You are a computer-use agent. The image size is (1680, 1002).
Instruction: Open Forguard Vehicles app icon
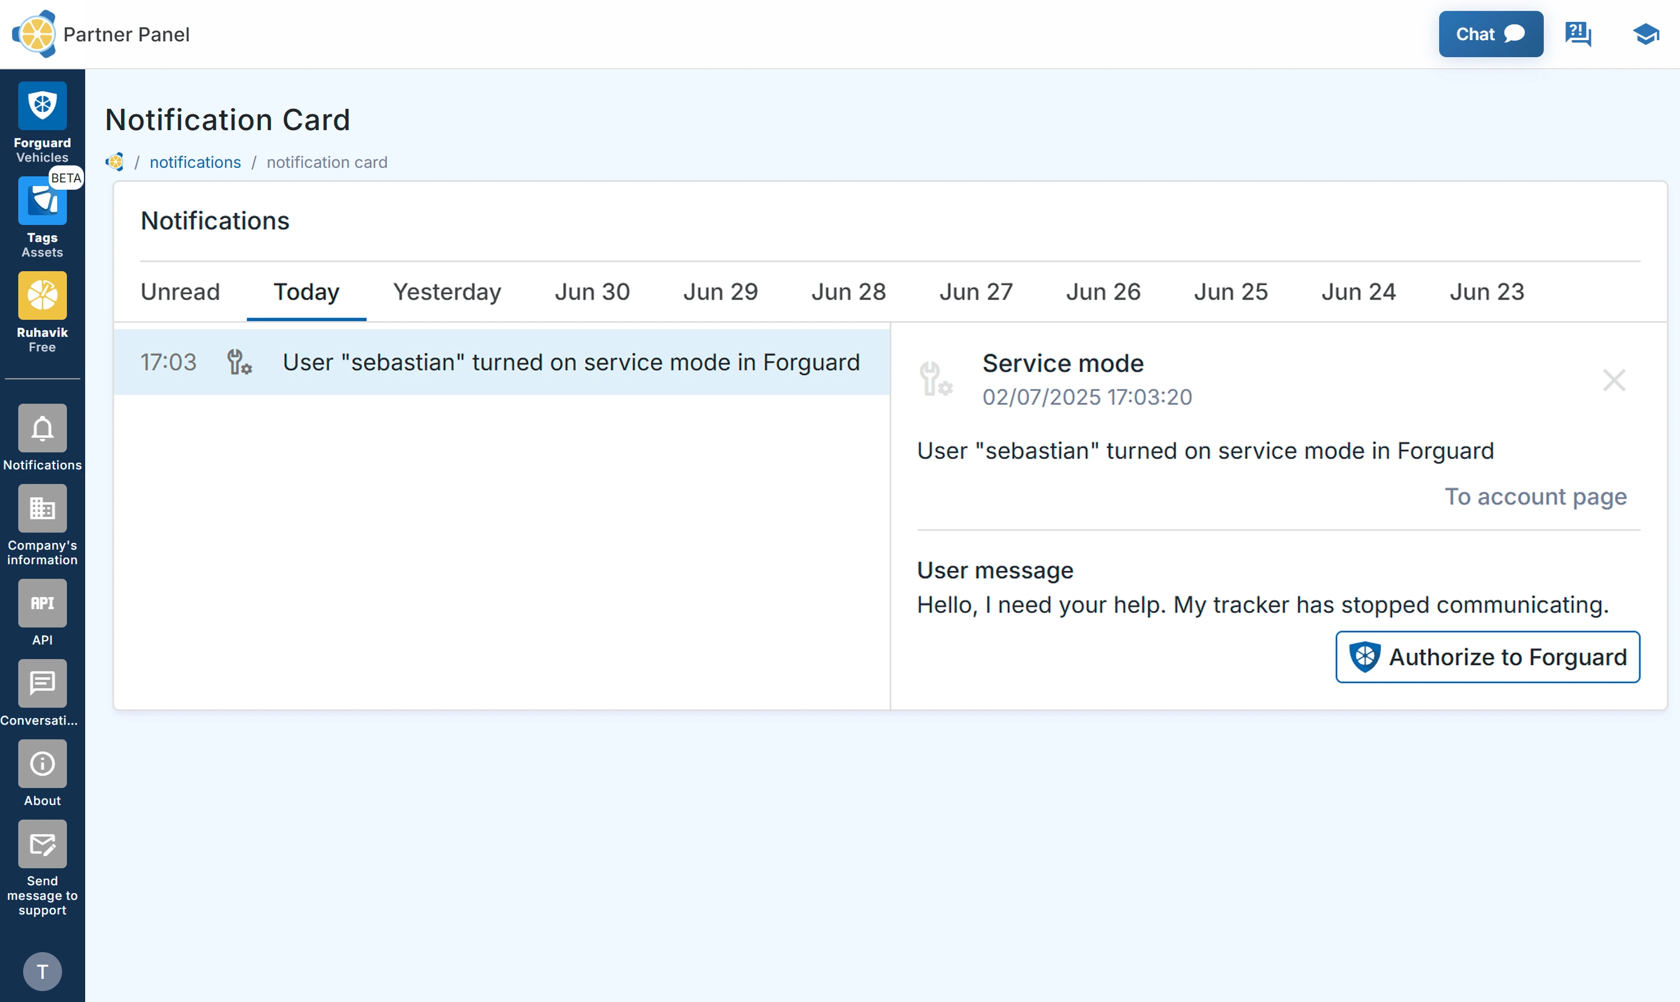tap(42, 106)
